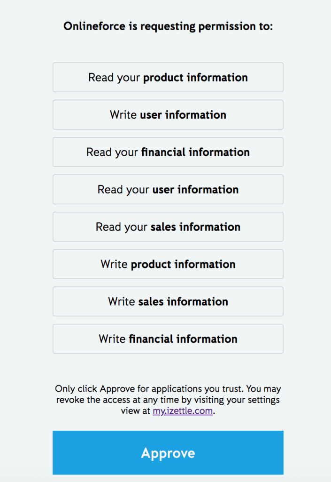
Task: Click the "Read your sales information" box
Action: pyautogui.click(x=168, y=226)
